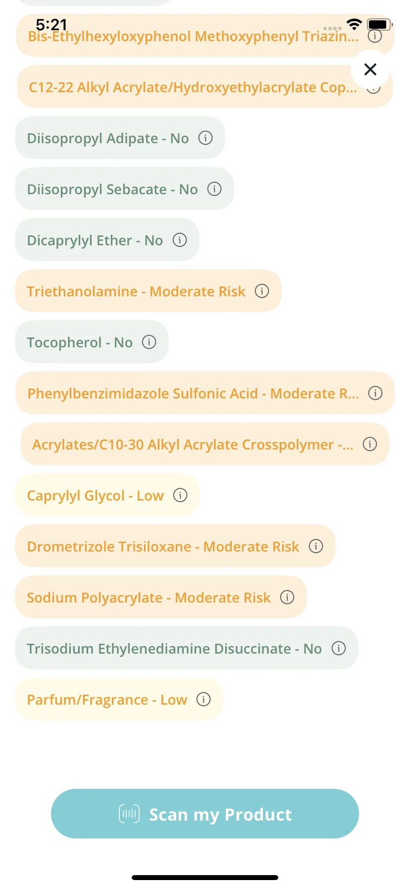Viewport: 410px width, 888px height.
Task: Tap info icon for Phenylbenzimidazole Sulfonic Acid
Action: (x=375, y=393)
